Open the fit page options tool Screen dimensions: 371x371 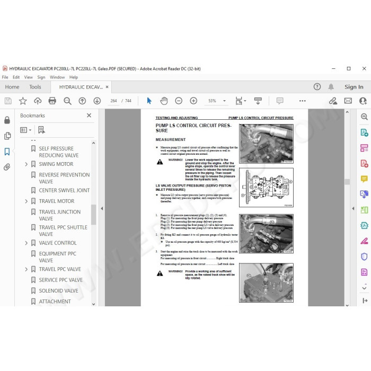tap(241, 101)
